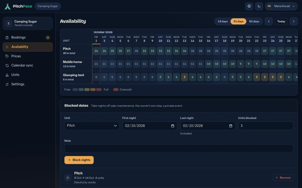Screen dimensions: 302x188
Task: Open the language globe menu
Action: pyautogui.click(x=249, y=6)
